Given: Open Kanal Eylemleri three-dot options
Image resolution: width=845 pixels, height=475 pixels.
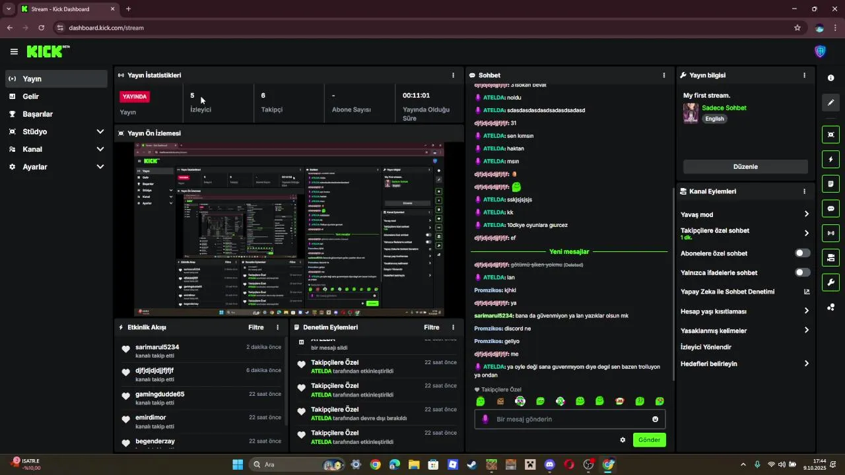Looking at the screenshot, I should pyautogui.click(x=804, y=191).
